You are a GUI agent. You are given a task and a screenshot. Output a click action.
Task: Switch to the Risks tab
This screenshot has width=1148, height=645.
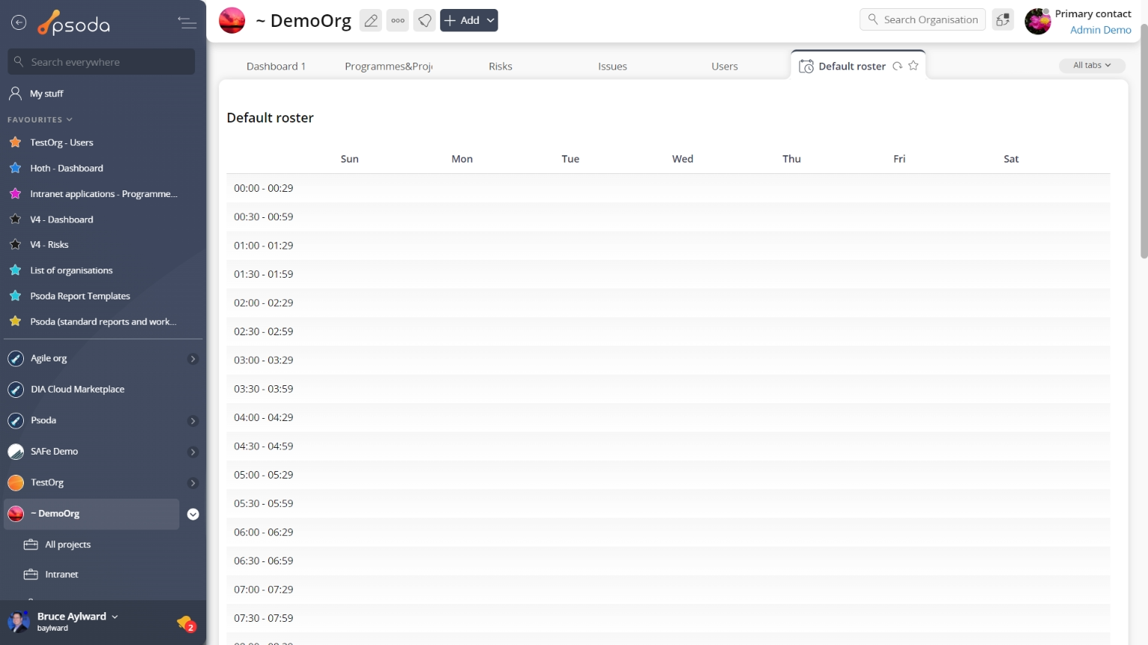[x=501, y=66]
